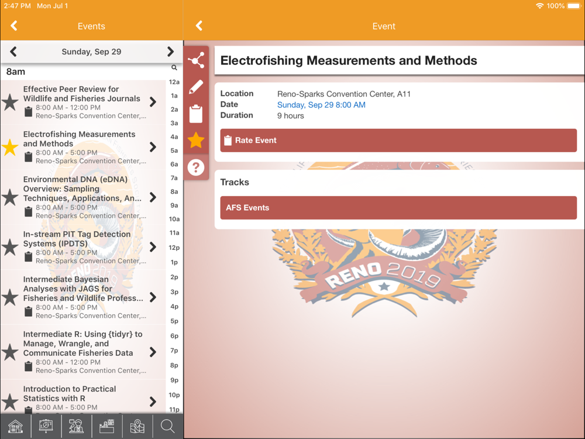Star Intermediate Bayesian Analyses event
The height and width of the screenshot is (439, 585).
coord(10,297)
